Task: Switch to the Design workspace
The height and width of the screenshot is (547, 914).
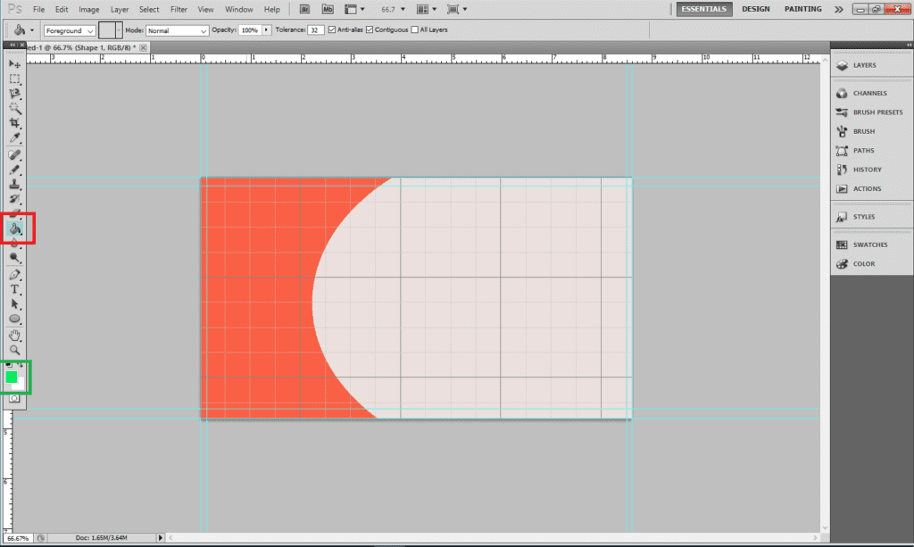Action: point(755,9)
